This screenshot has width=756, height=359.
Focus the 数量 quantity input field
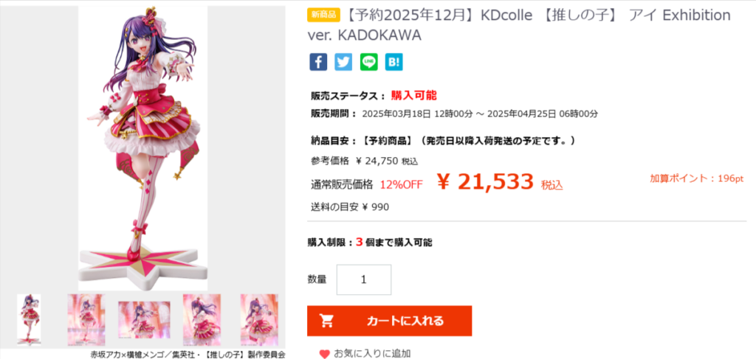point(364,279)
